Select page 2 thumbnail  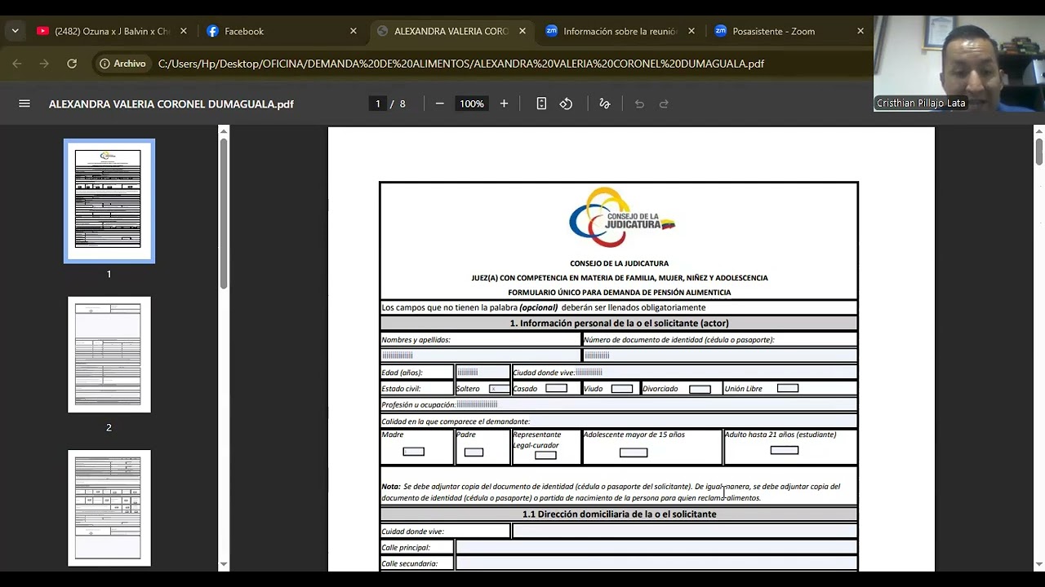click(x=109, y=355)
